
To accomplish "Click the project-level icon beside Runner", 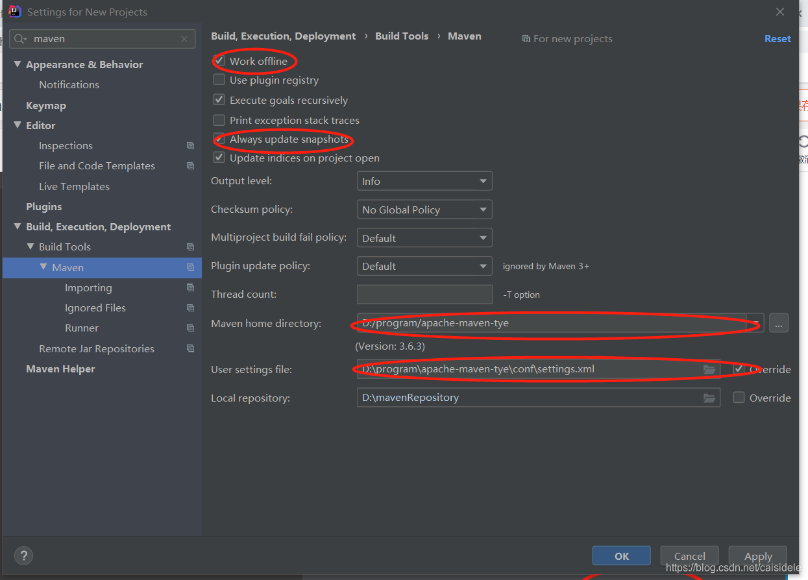I will [x=190, y=328].
